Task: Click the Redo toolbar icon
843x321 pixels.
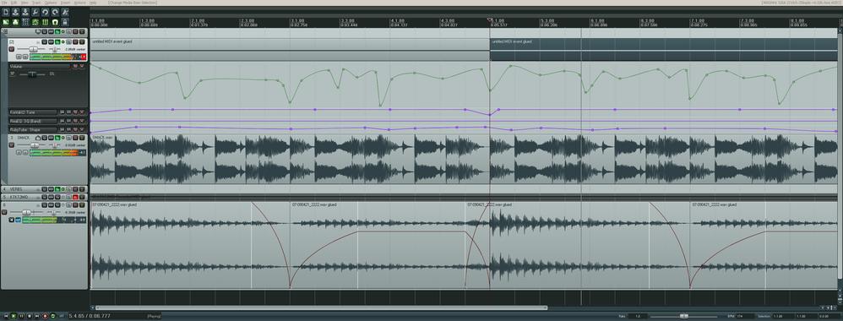Action: coord(55,12)
